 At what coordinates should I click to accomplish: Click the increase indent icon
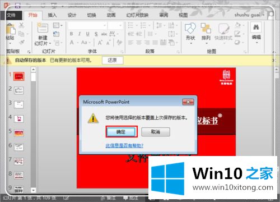point(139,34)
